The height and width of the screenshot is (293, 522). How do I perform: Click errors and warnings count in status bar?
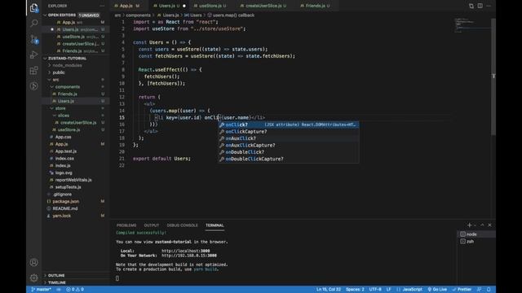[75, 290]
